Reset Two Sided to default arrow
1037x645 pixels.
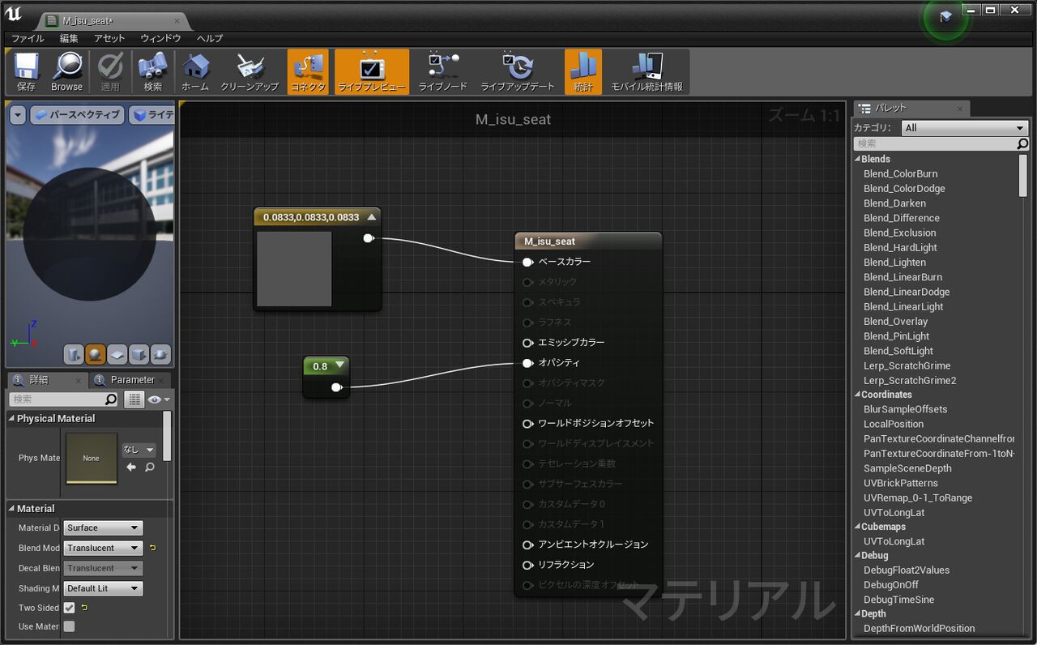click(84, 608)
